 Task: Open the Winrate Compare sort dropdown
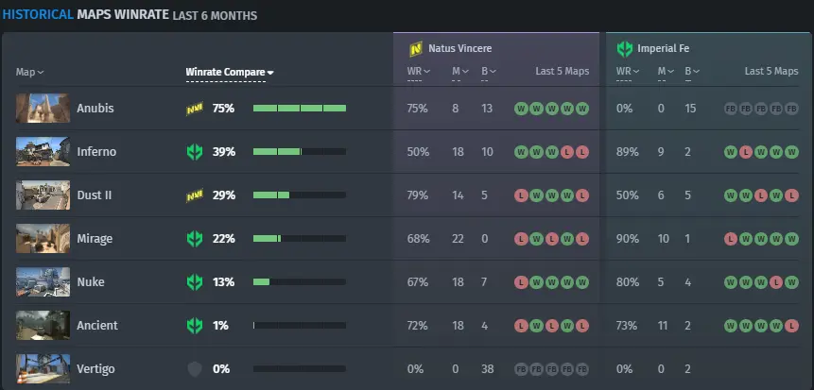(230, 72)
